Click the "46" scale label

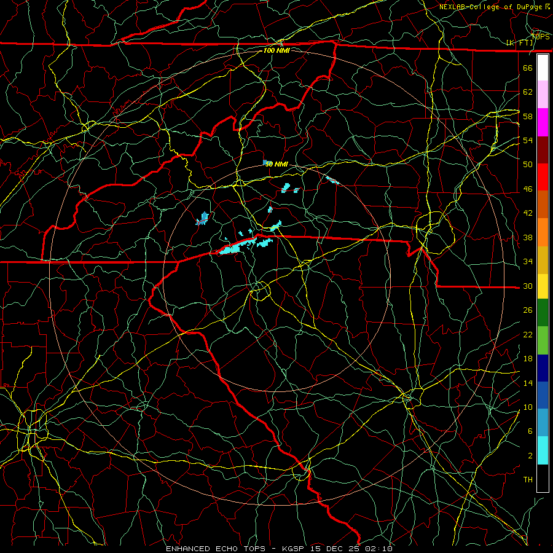(x=528, y=189)
